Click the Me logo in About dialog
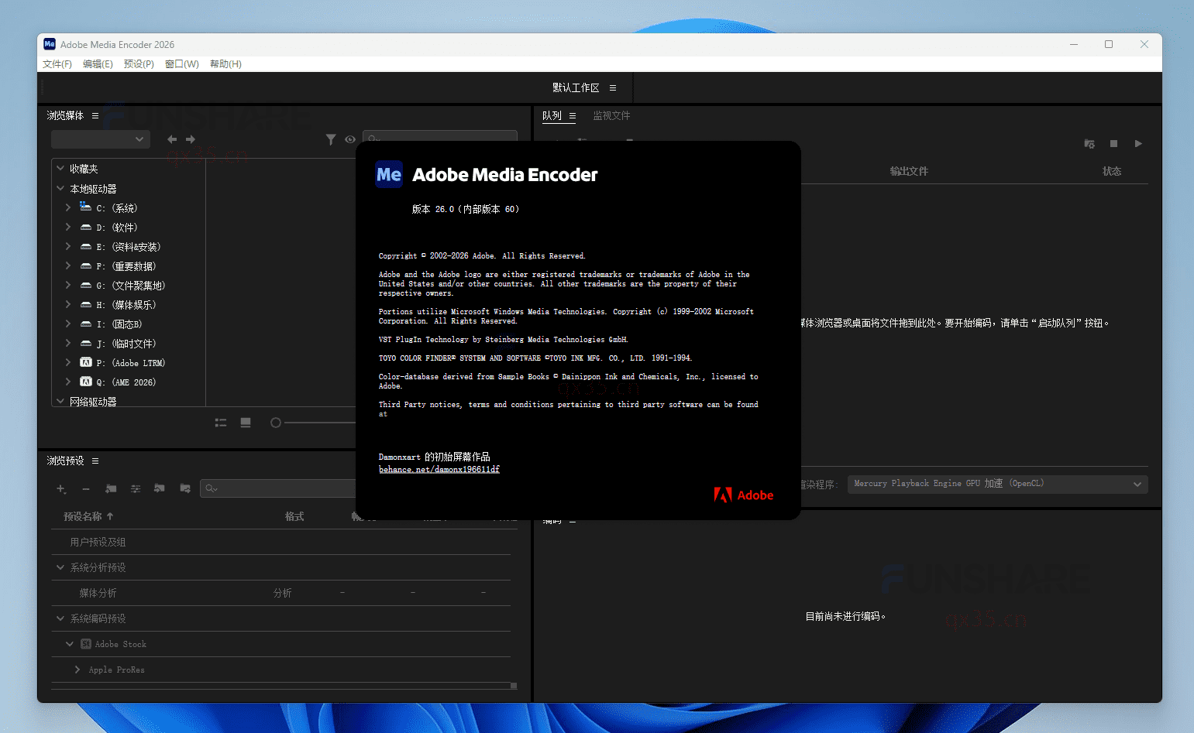The width and height of the screenshot is (1194, 733). click(x=389, y=175)
